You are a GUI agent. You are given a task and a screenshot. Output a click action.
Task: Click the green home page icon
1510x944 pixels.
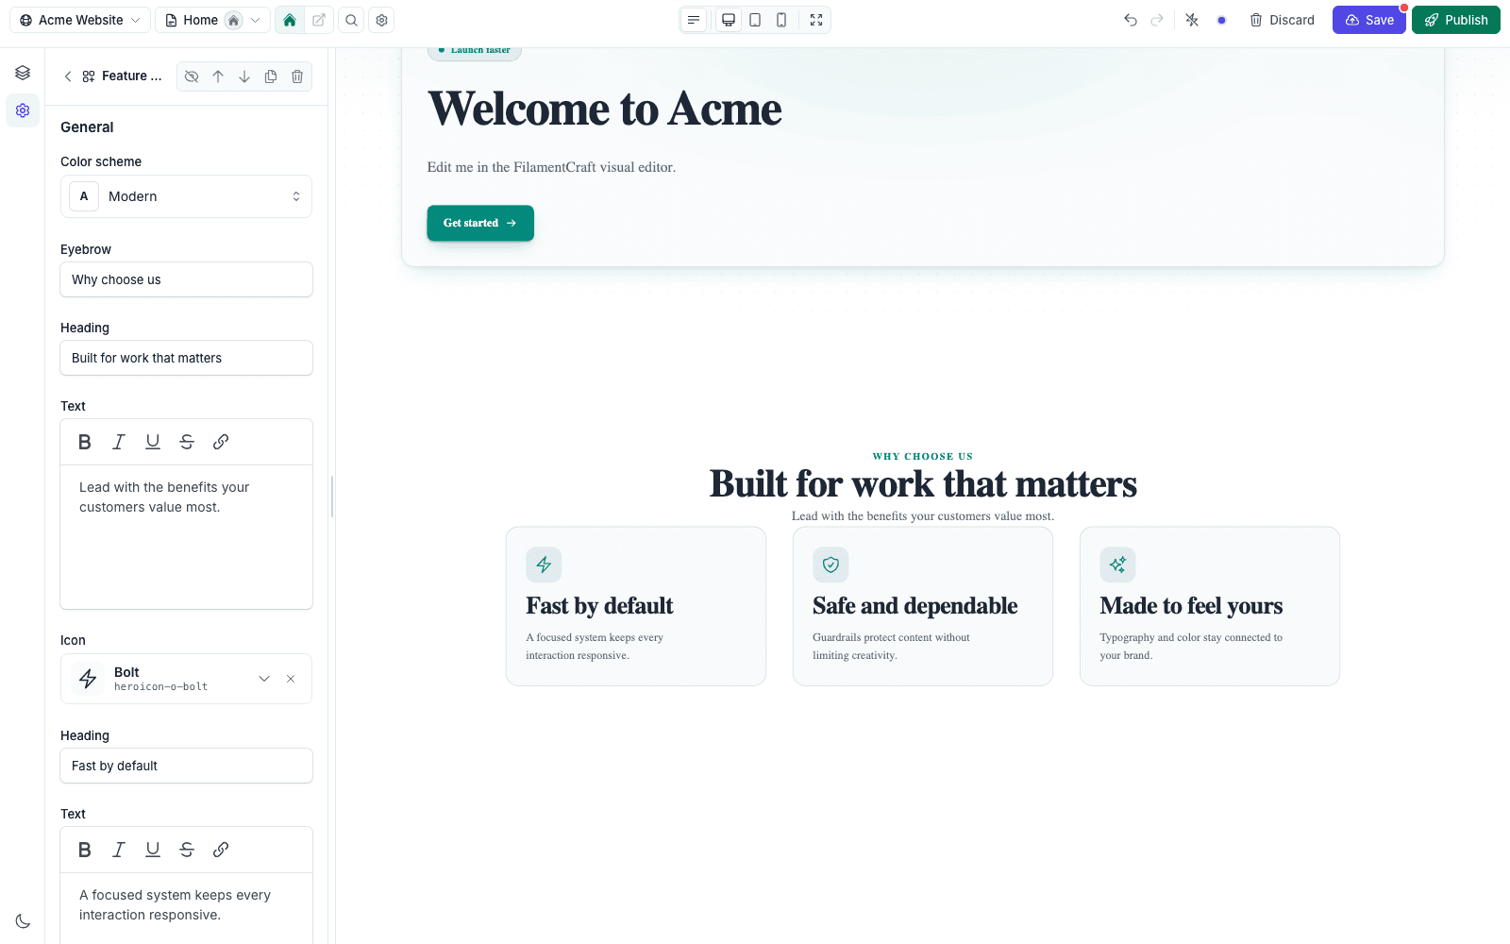[x=290, y=20]
